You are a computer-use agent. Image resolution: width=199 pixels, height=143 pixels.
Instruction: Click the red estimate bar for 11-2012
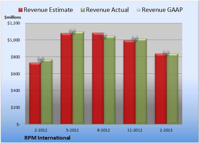[129, 82]
